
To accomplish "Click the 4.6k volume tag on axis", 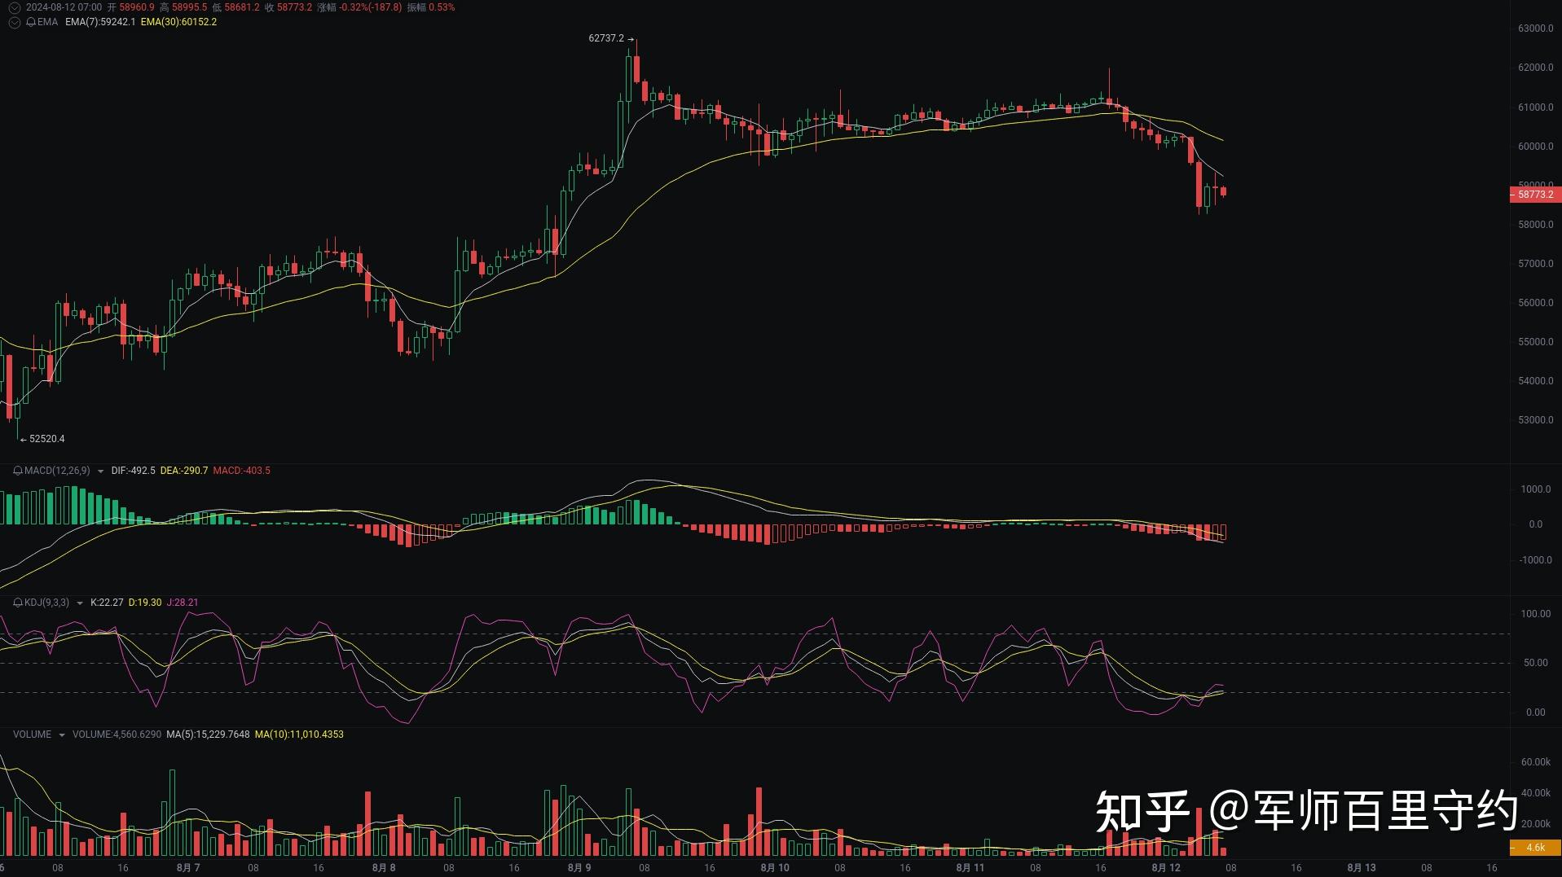I will coord(1535,848).
